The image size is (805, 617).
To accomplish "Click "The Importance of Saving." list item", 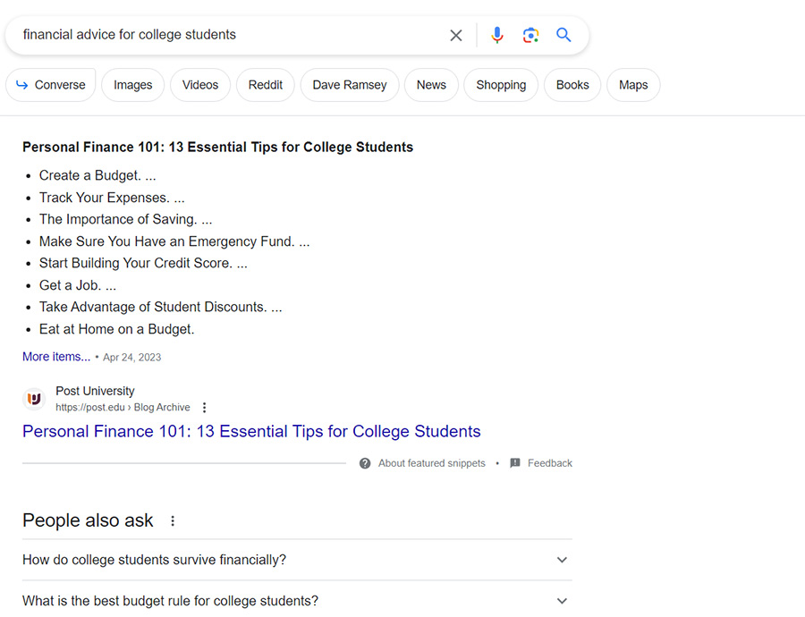I will [x=126, y=219].
